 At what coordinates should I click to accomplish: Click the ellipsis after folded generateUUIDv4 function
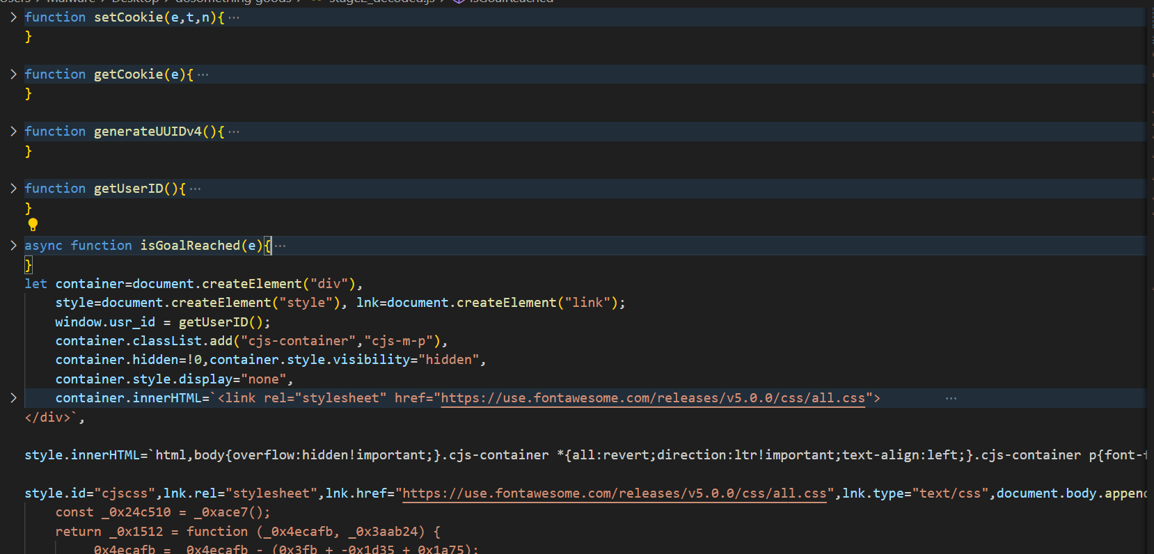click(x=234, y=132)
